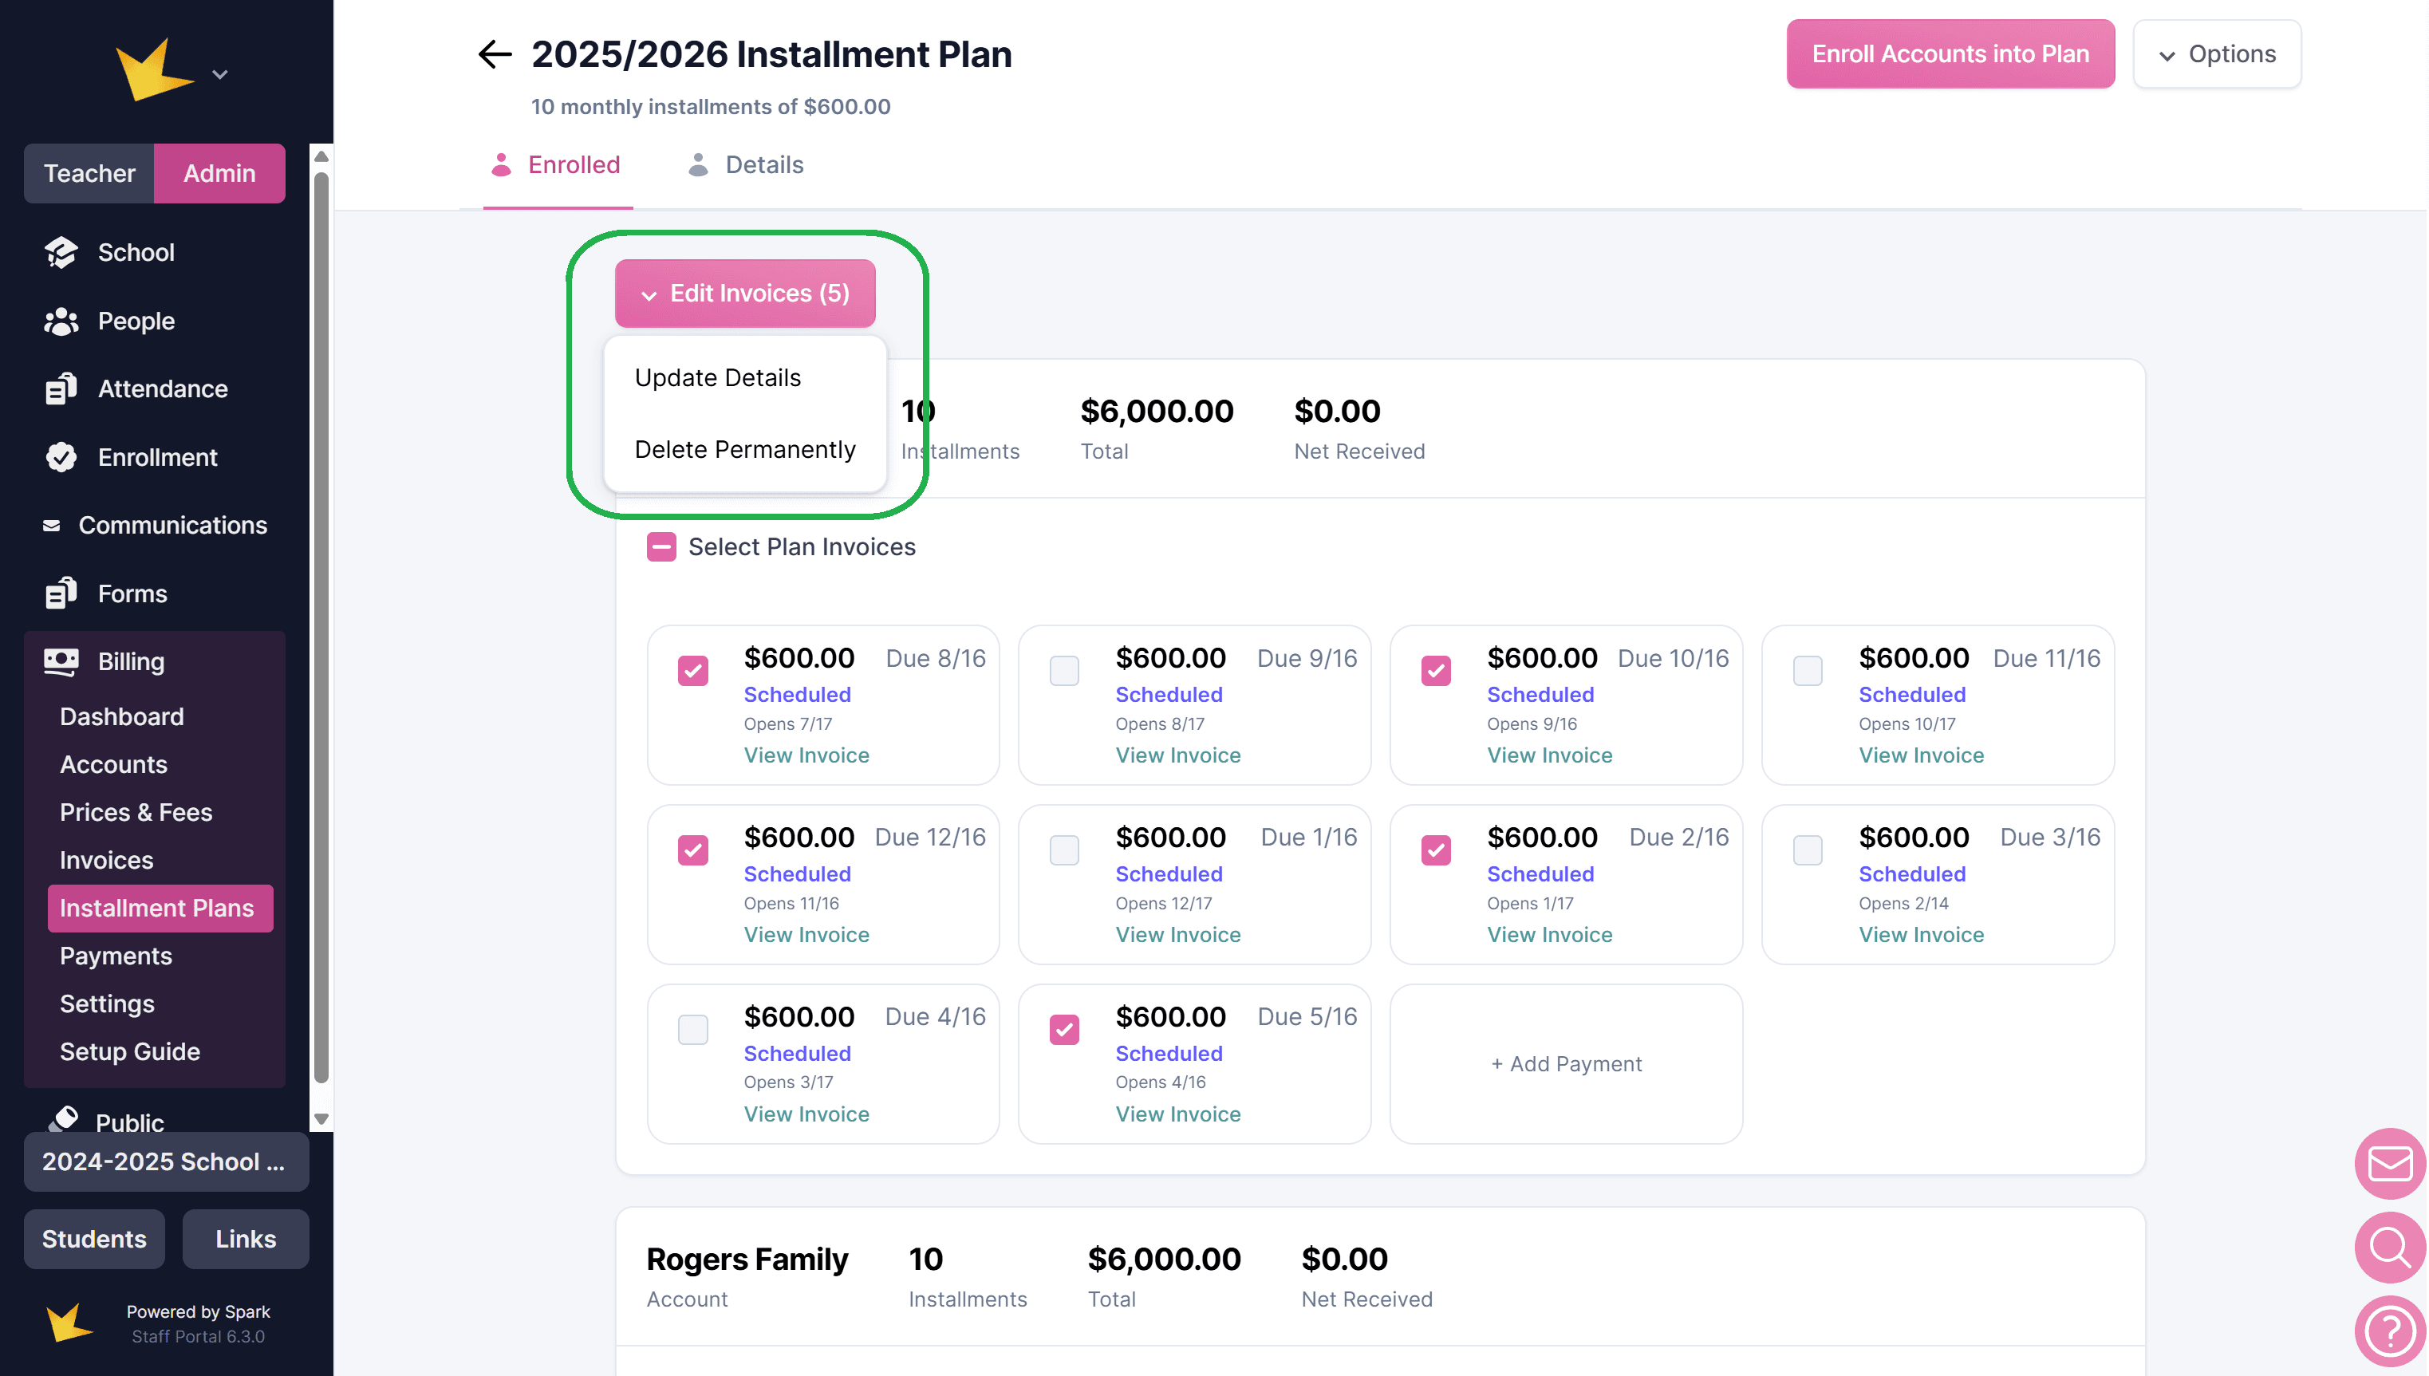Viewport: 2429px width, 1376px height.
Task: Uncheck the invoice due 8/16
Action: pos(692,671)
